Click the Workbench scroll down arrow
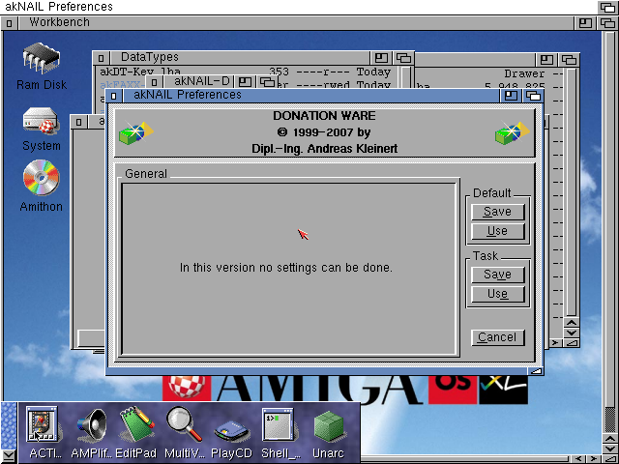619x464 pixels. (610, 449)
